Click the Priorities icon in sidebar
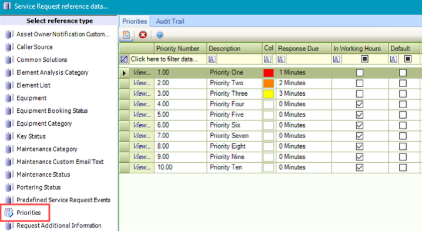This screenshot has height=231, width=422. (9, 213)
